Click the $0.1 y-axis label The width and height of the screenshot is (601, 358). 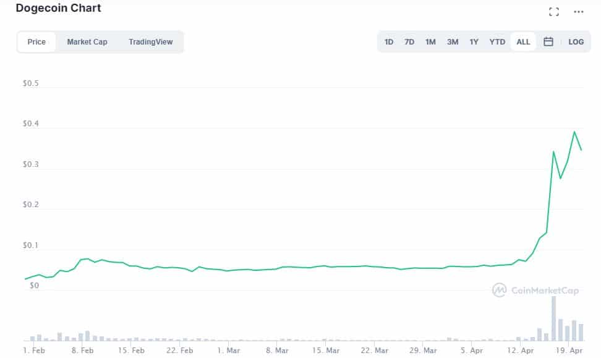tap(31, 245)
